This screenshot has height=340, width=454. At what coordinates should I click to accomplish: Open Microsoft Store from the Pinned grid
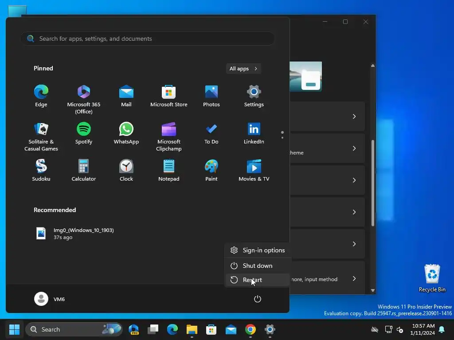tap(169, 96)
